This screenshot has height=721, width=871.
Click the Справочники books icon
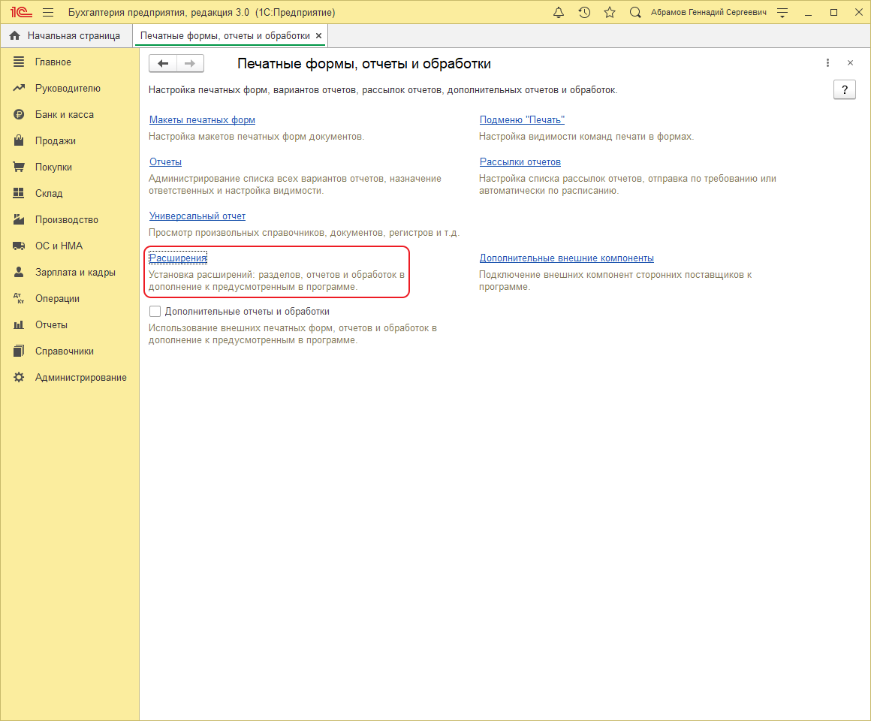19,351
